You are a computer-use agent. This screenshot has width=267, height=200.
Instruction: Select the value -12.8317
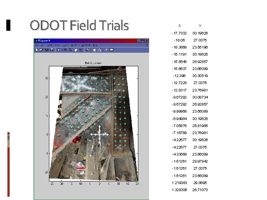click(179, 90)
